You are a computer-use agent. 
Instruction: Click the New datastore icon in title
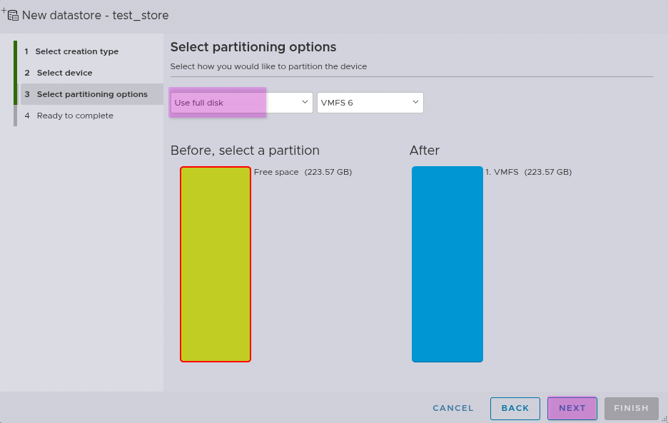pos(11,14)
